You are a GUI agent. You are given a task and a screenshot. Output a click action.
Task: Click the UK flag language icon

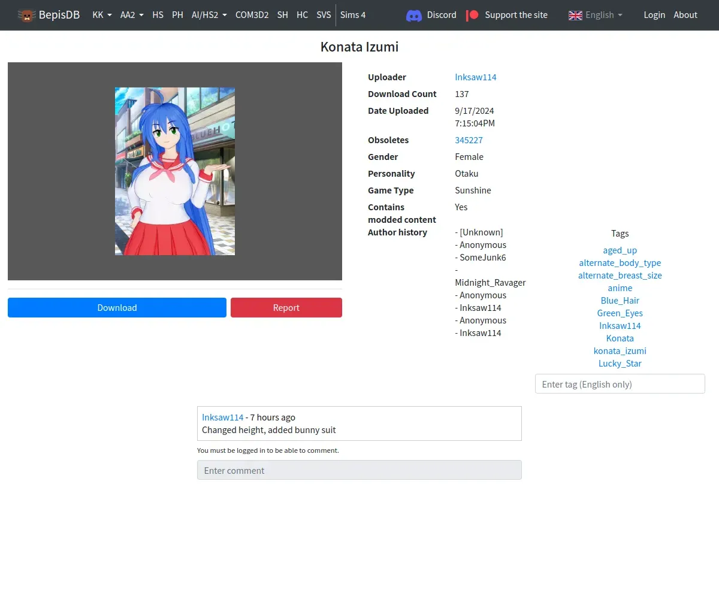pos(575,15)
